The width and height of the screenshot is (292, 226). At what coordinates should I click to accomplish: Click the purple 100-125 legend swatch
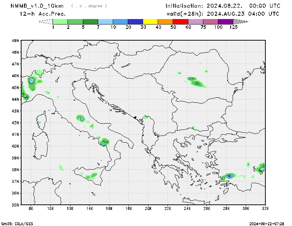tap(226, 22)
